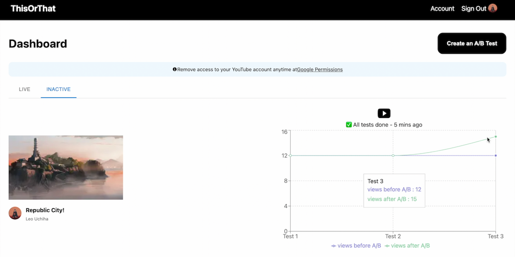The height and width of the screenshot is (257, 515).
Task: Click Sign Out in navbar
Action: pos(473,9)
